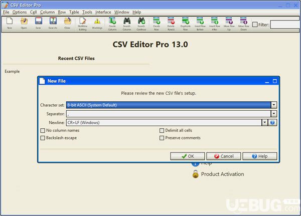The width and height of the screenshot is (301, 216).
Task: Click the New file toolbar icon
Action: (x=10, y=21)
